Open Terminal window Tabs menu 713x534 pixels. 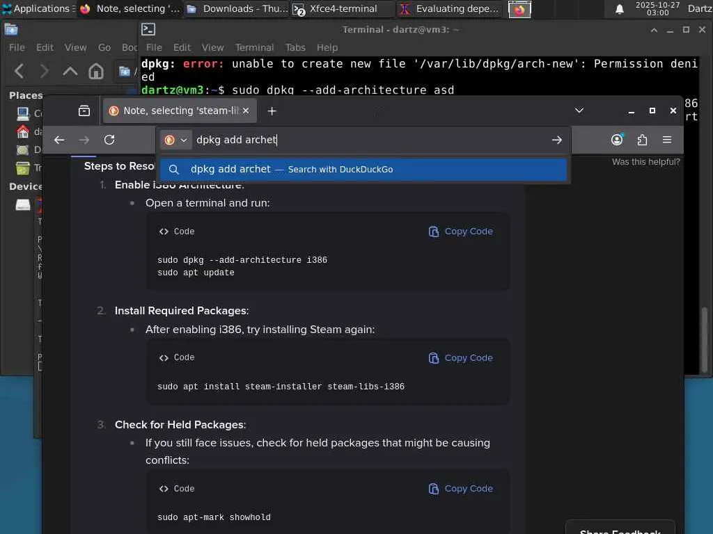pos(295,47)
